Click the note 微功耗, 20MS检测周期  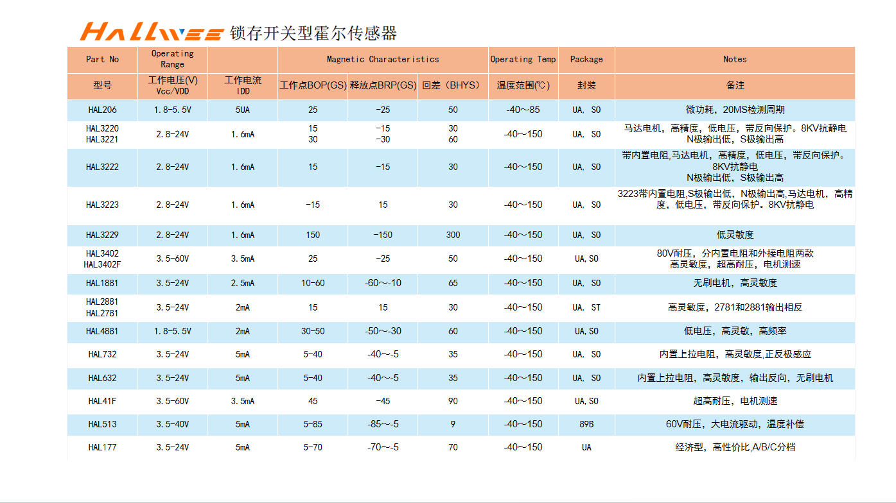pos(735,110)
